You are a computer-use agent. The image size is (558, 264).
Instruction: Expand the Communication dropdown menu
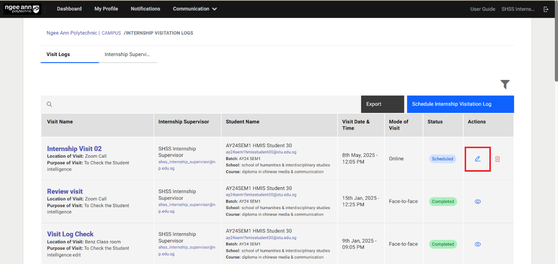coord(195,9)
